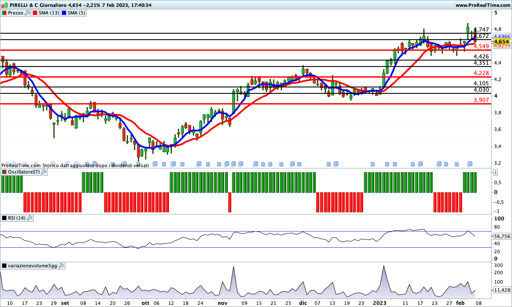Click the 'Storico dati aggiustato dopo i dividendi versati' note
Viewport: 512px width, 307px height.
tap(96, 165)
